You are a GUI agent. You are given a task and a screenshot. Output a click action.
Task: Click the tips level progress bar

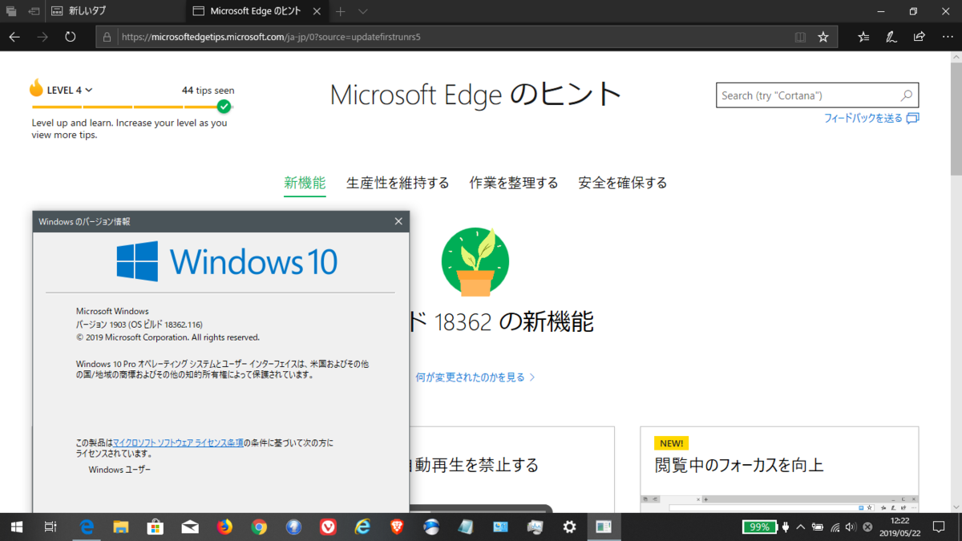[x=128, y=106]
